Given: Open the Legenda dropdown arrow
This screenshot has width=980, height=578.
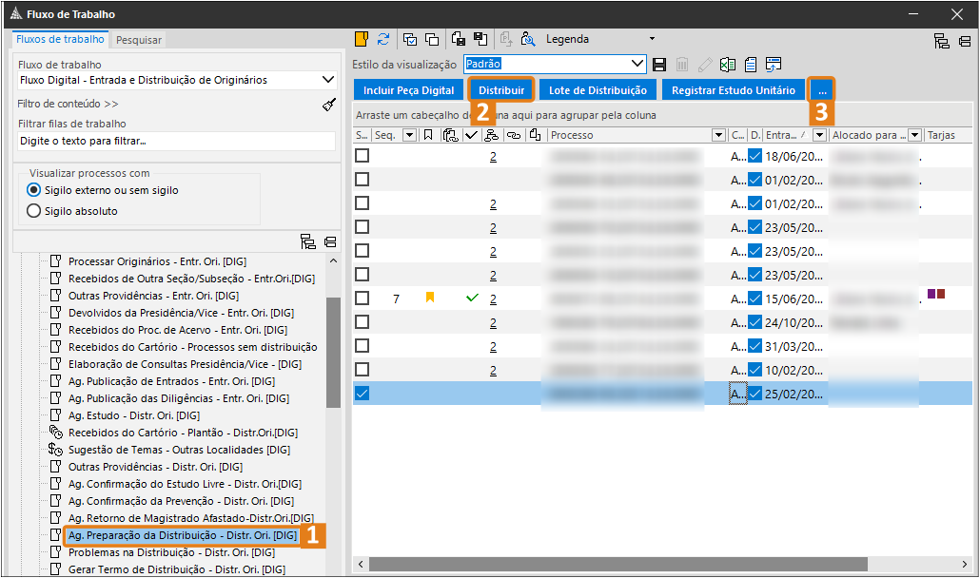Looking at the screenshot, I should [x=652, y=39].
